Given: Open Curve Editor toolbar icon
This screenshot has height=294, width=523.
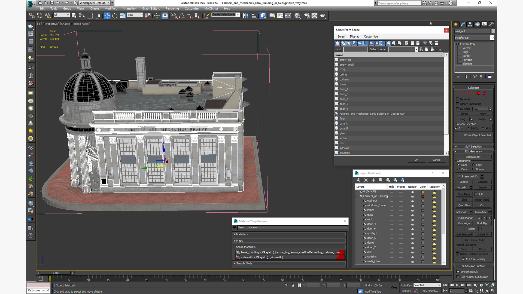Looking at the screenshot, I should pyautogui.click(x=280, y=16).
